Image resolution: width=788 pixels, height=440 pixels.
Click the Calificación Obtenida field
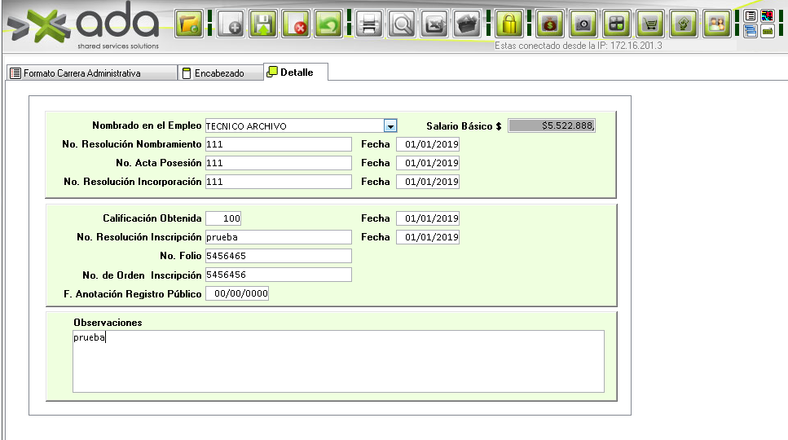(223, 218)
